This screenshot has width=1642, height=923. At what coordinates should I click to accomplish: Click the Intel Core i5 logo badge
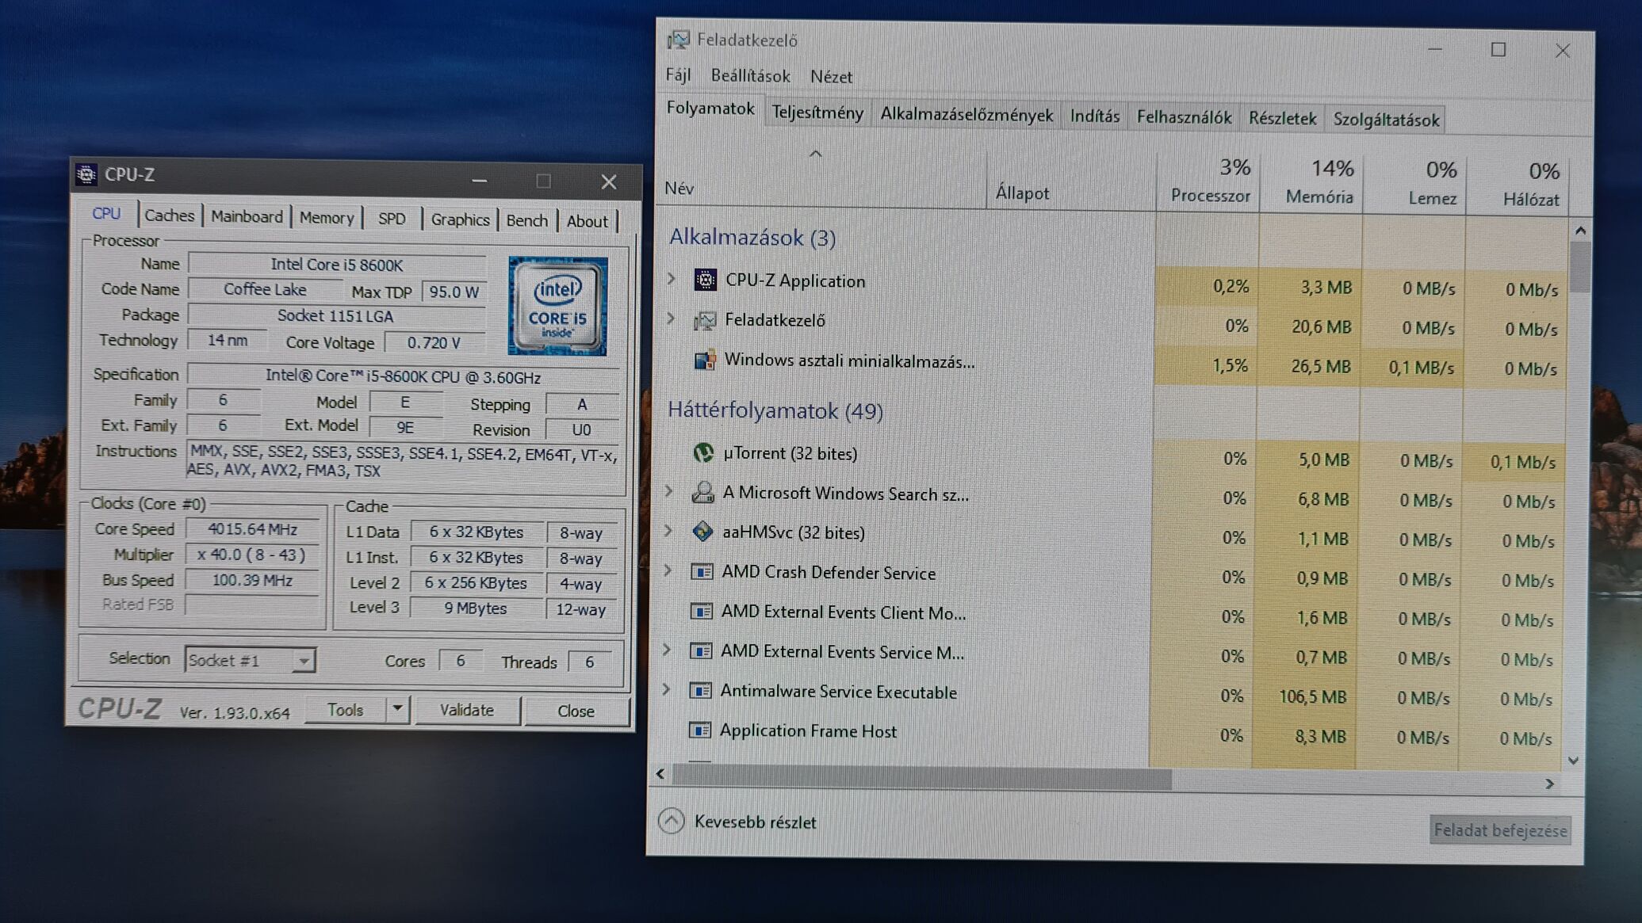[558, 306]
